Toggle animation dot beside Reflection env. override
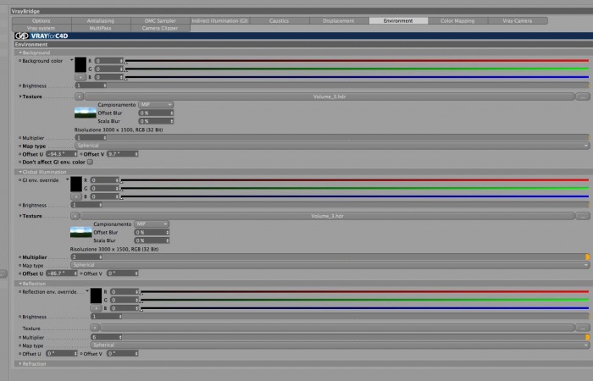This screenshot has width=593, height=381. pos(20,292)
